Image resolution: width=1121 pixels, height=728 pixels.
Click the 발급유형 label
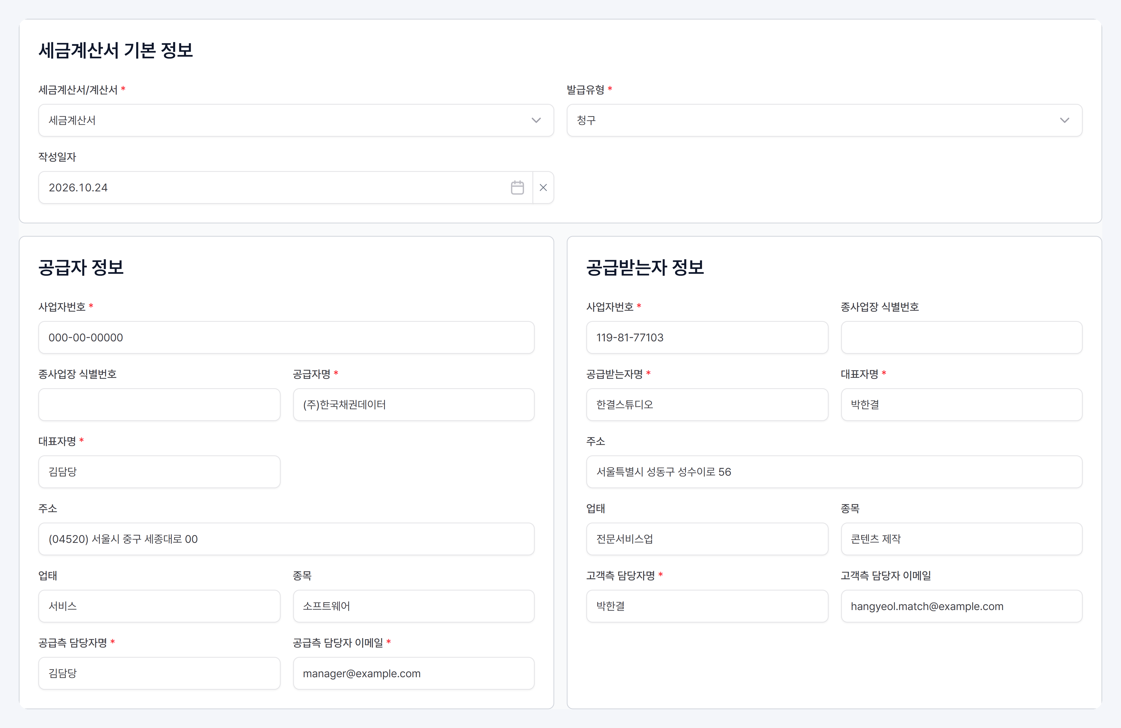pyautogui.click(x=586, y=89)
